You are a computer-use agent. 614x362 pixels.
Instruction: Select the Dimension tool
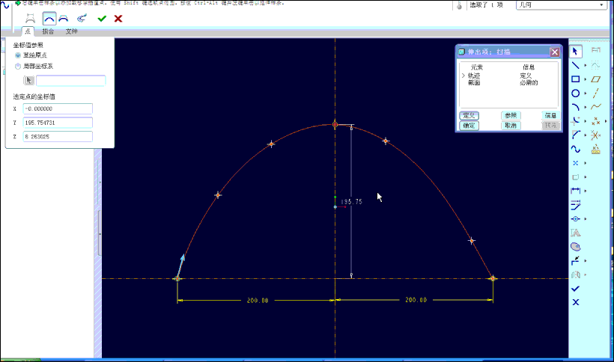click(x=575, y=191)
